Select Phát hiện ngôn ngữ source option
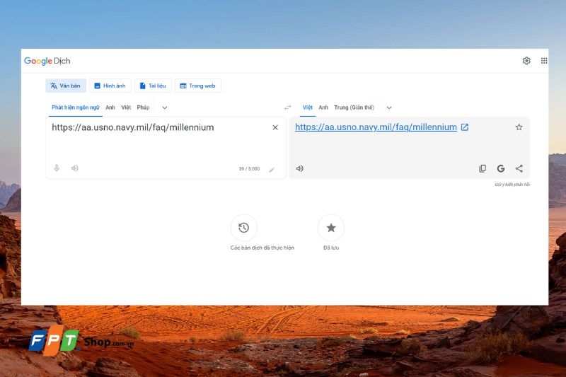Viewport: 566px width, 377px height. [x=76, y=108]
